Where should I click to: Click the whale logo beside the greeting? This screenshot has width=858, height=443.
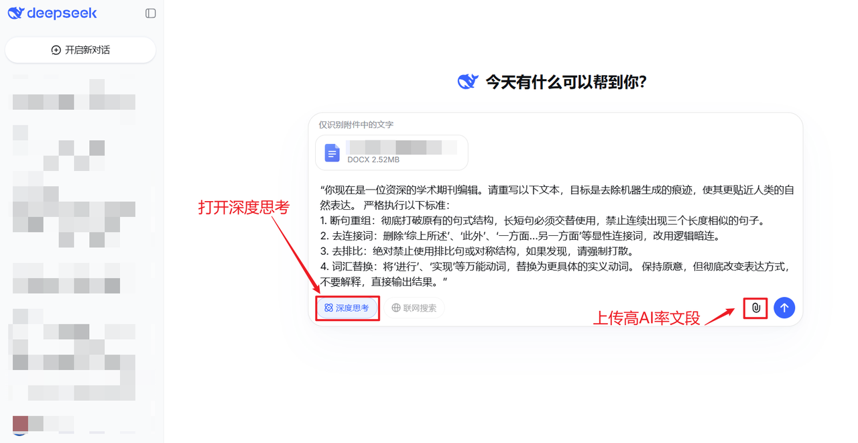point(468,82)
